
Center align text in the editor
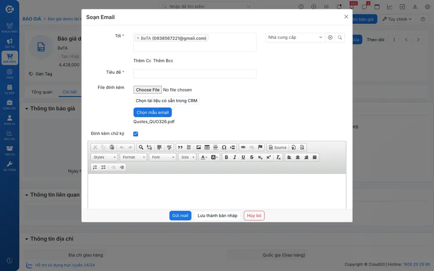[x=298, y=158]
